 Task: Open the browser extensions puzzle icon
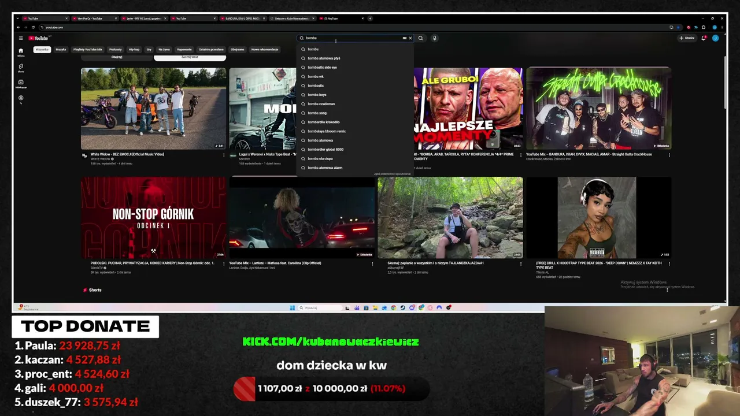point(704,27)
